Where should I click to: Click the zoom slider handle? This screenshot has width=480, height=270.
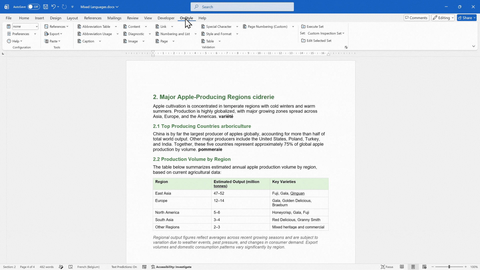pos(449,267)
